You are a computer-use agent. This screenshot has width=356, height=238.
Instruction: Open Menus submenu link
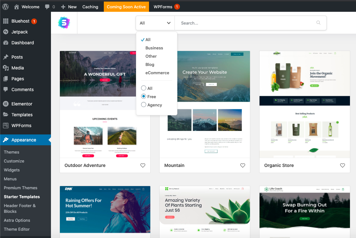10,179
